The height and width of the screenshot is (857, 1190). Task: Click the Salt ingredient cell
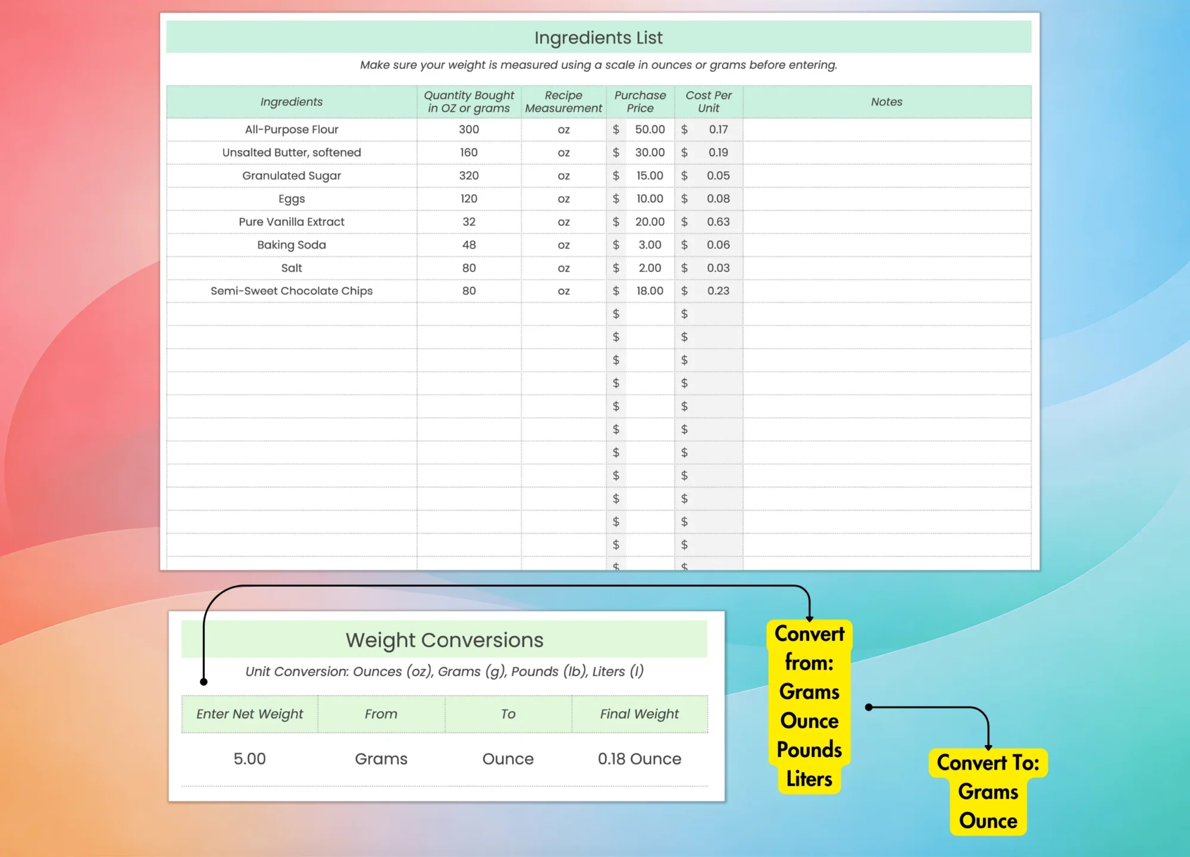coord(292,268)
